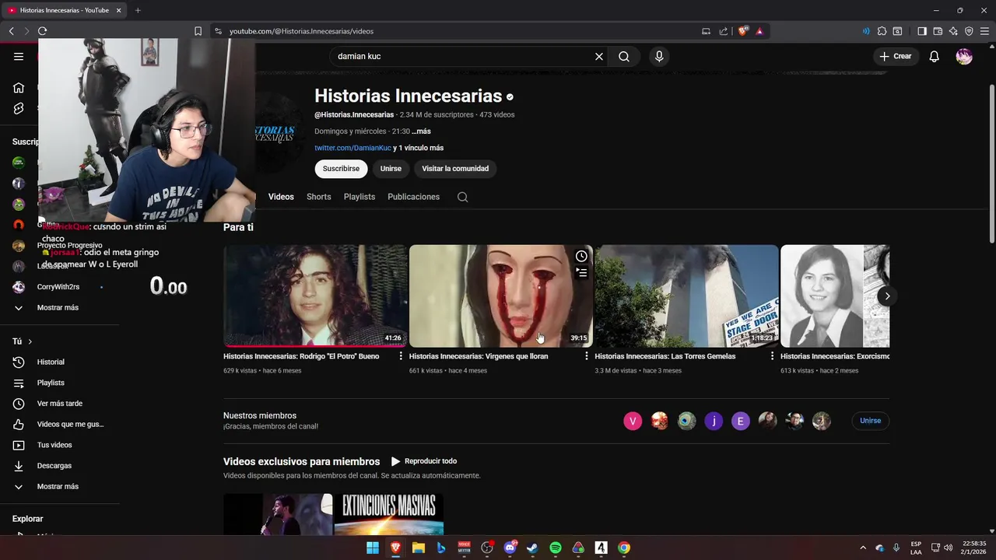Bookmark this page in address bar
Screen dimensions: 996x560
coord(198,31)
